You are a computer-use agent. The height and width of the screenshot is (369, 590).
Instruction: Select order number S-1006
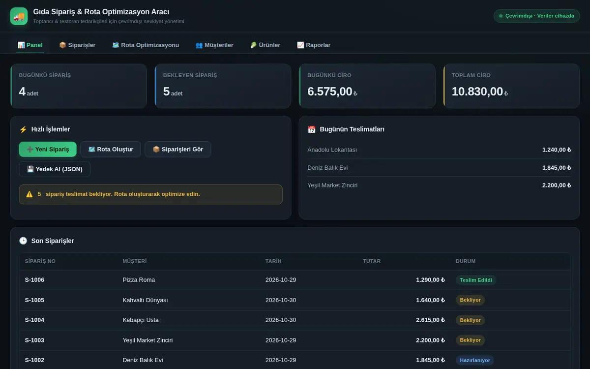34,280
